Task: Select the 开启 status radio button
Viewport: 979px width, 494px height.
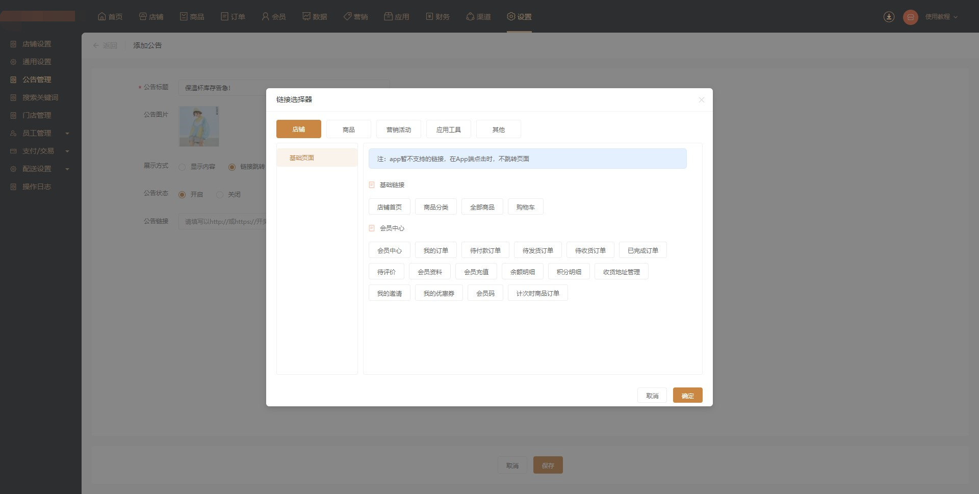Action: click(x=182, y=195)
